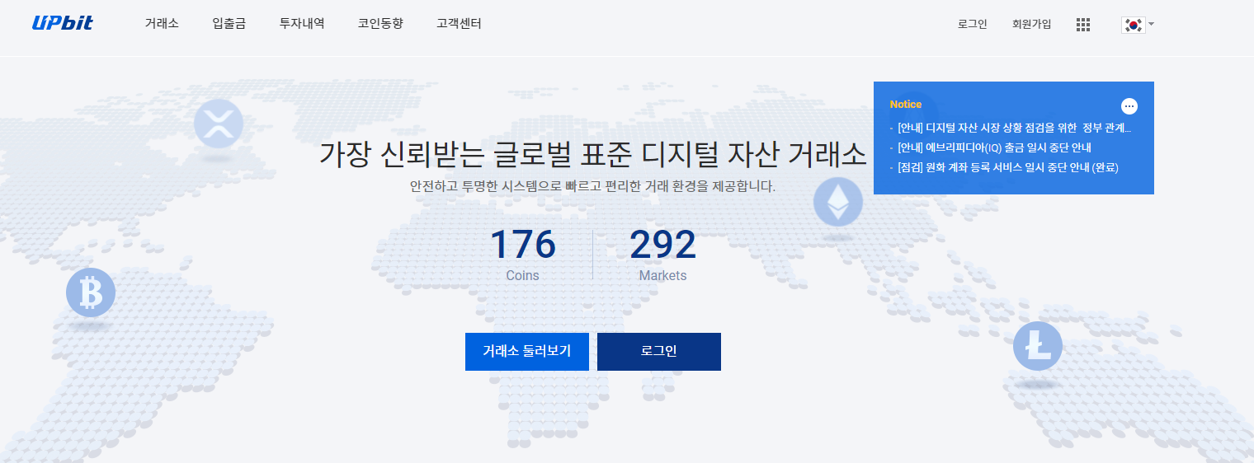This screenshot has width=1254, height=463.
Task: Click the Bitcoin coin icon
Action: (x=91, y=292)
